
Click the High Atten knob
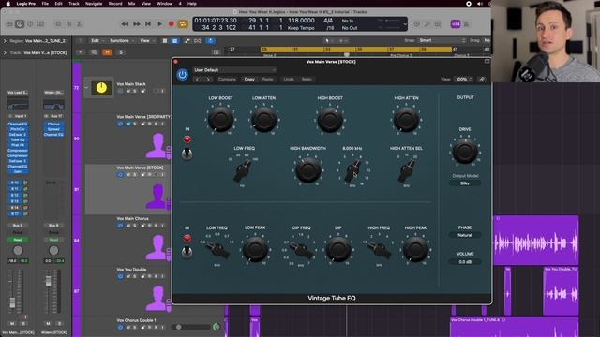406,119
